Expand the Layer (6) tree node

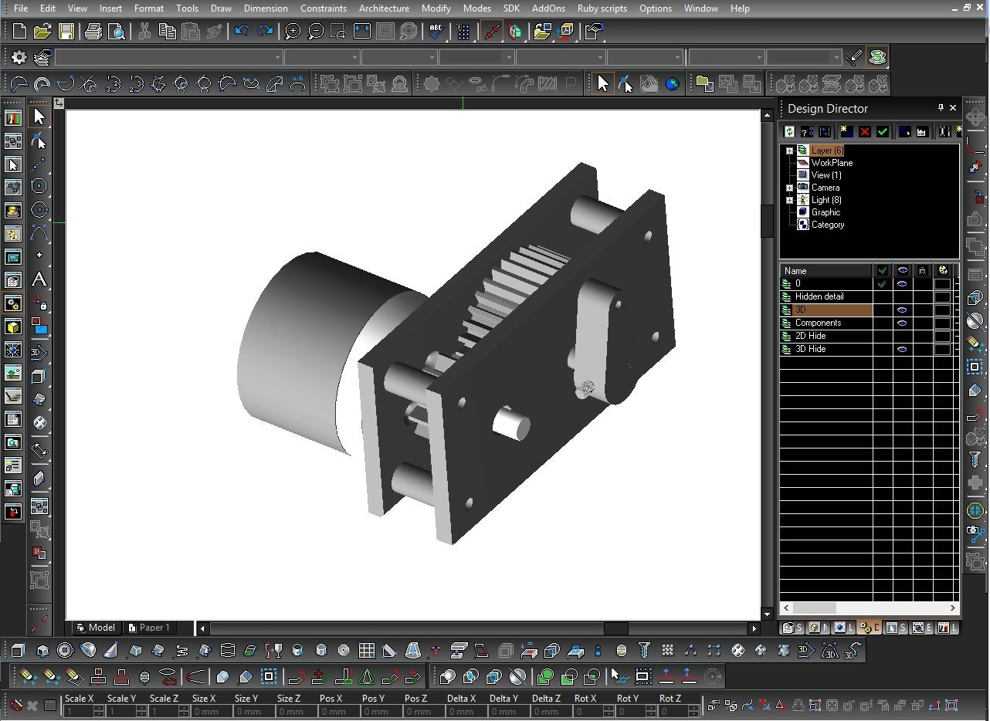pos(789,151)
